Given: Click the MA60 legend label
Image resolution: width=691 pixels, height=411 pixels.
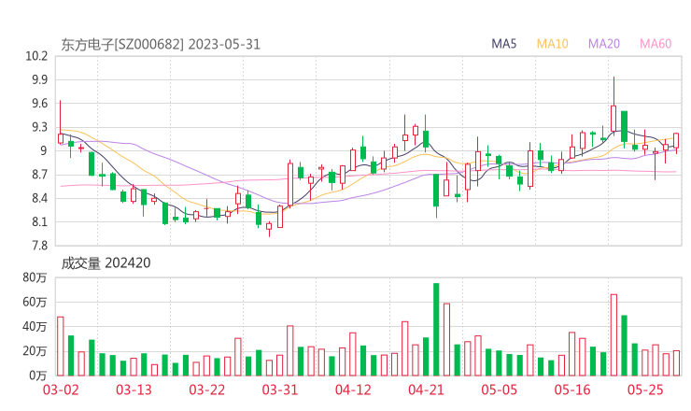Looking at the screenshot, I should [x=656, y=44].
